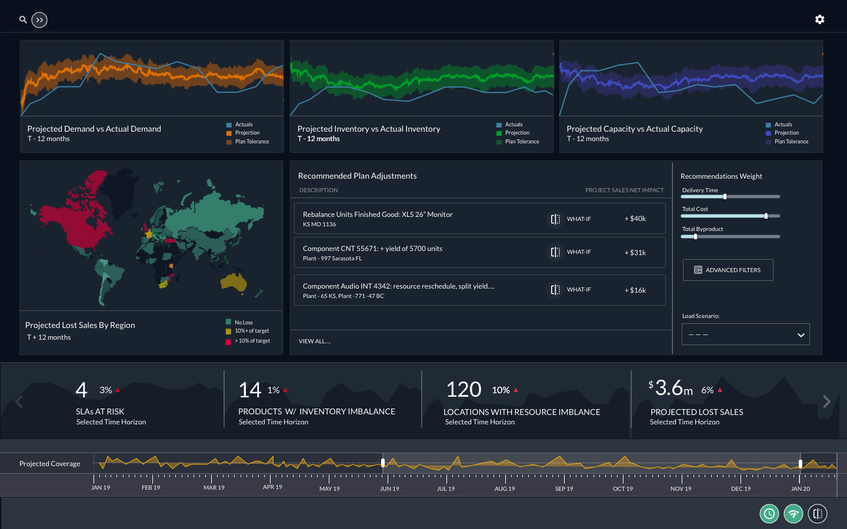
Task: Click the right carousel arrow on the KPI strip
Action: click(826, 401)
